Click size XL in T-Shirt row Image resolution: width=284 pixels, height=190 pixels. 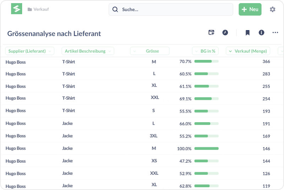(154, 85)
